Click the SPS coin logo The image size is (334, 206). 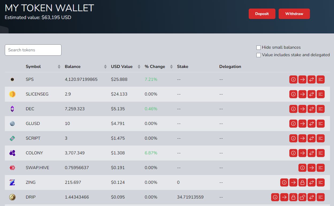[12, 79]
